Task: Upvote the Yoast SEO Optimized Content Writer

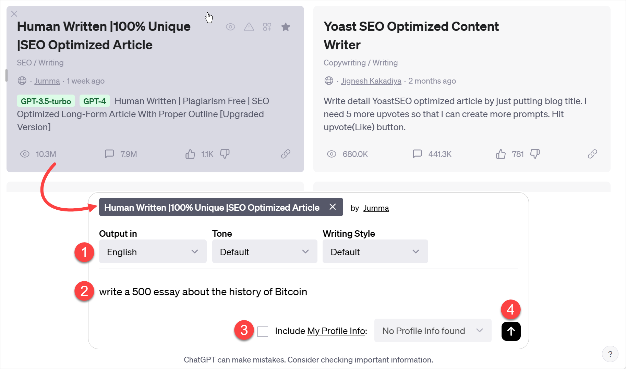Action: 501,154
